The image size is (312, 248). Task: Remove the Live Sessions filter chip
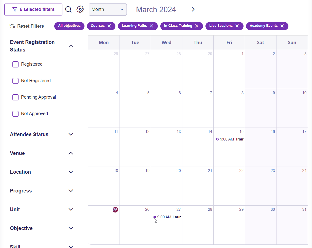click(237, 26)
